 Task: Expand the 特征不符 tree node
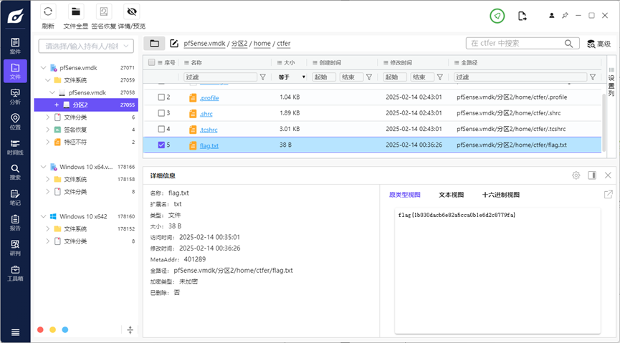(48, 142)
